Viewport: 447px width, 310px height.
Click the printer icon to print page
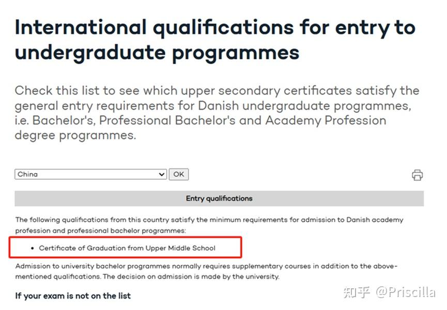click(x=417, y=175)
